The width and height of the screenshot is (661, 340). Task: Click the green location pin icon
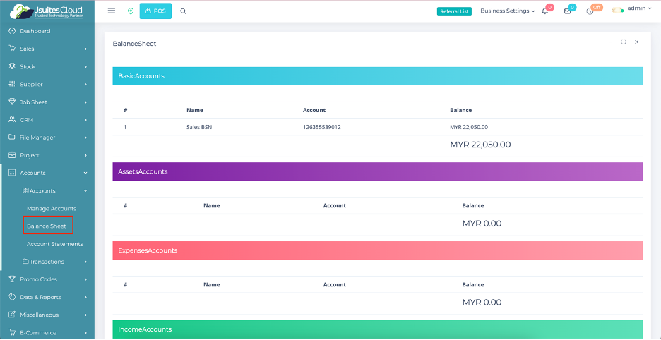click(131, 11)
